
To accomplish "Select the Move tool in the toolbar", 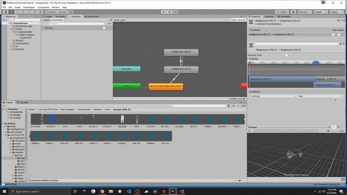I will pos(11,12).
